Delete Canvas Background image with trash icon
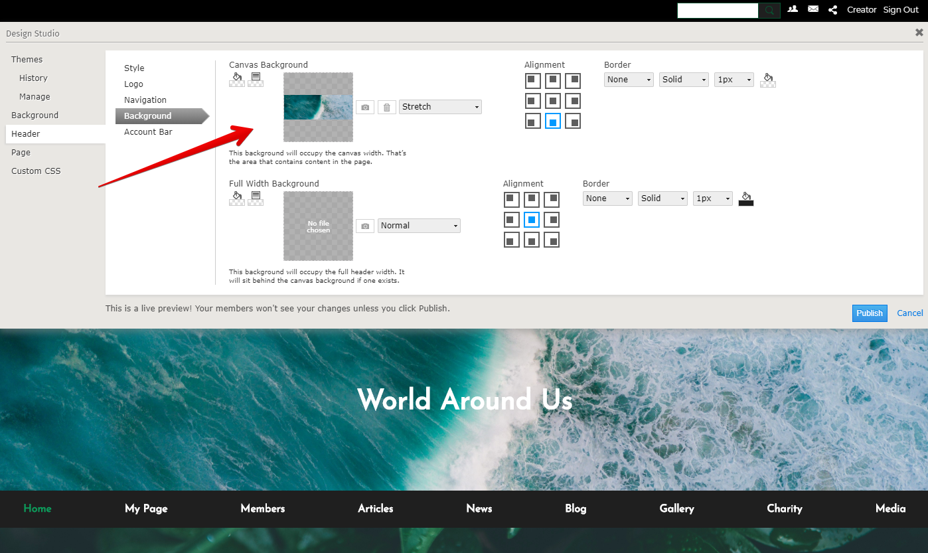Image resolution: width=928 pixels, height=553 pixels. point(387,107)
